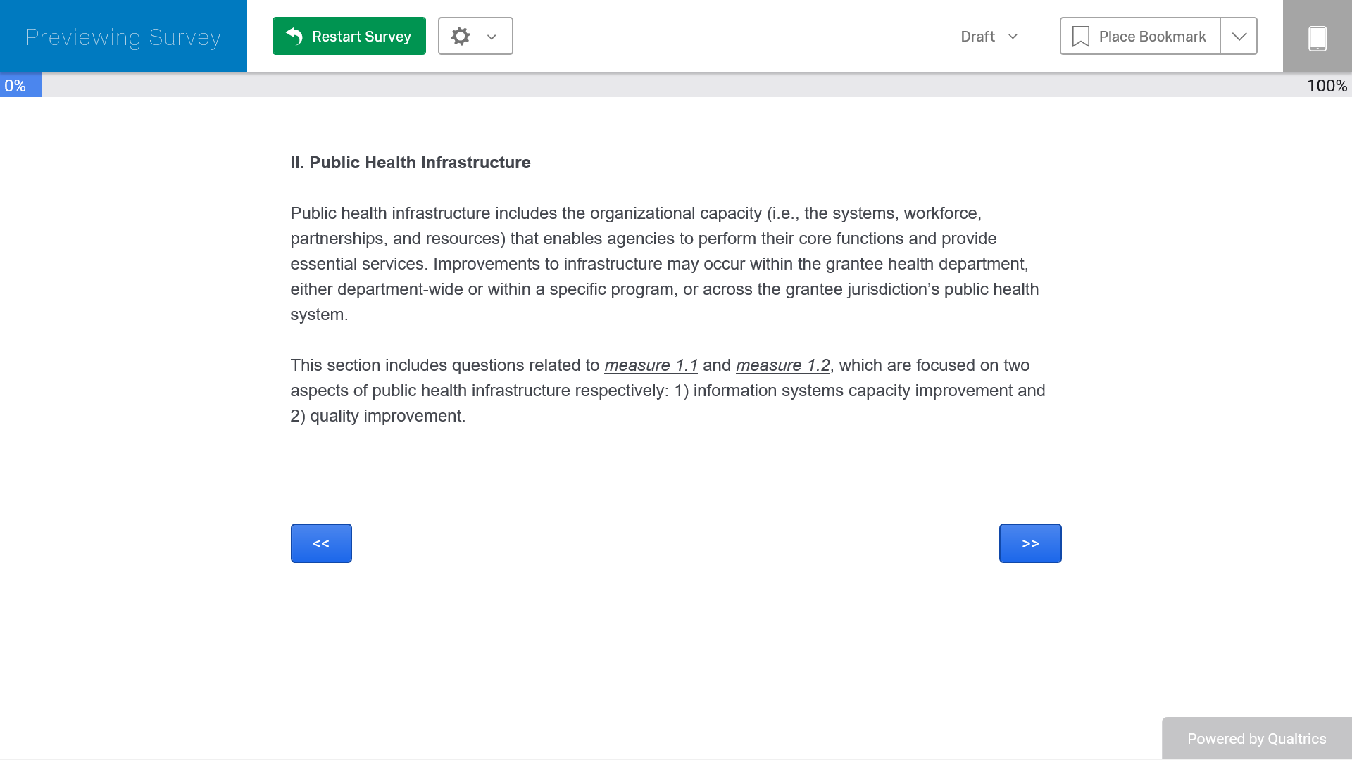Expand the Place Bookmark options chevron

coord(1239,37)
